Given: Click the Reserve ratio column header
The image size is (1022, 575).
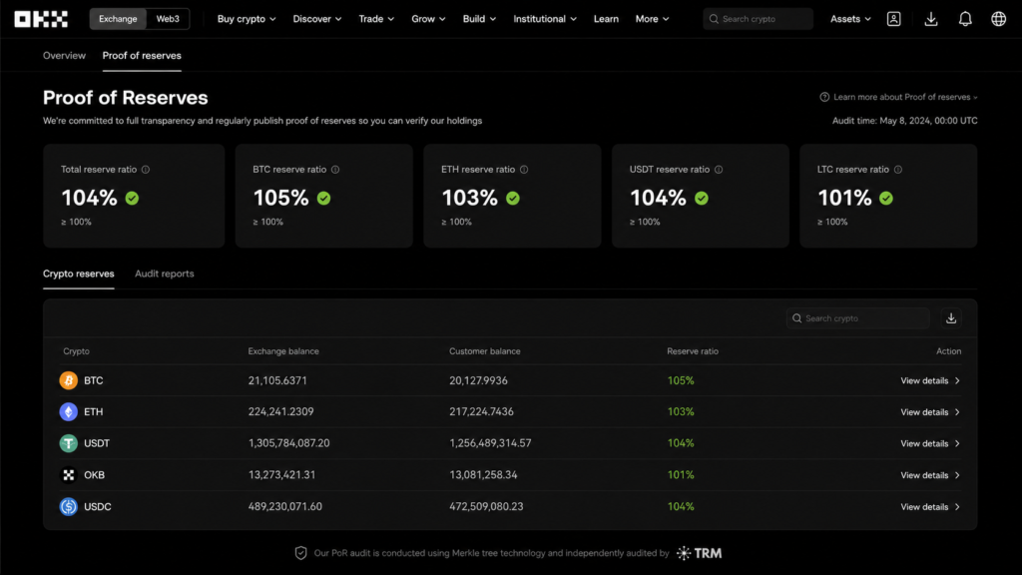Looking at the screenshot, I should click(x=693, y=351).
